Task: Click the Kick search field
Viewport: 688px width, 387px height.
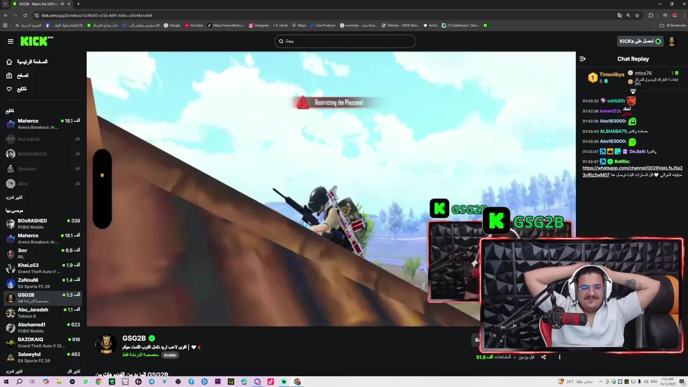Action: click(345, 41)
